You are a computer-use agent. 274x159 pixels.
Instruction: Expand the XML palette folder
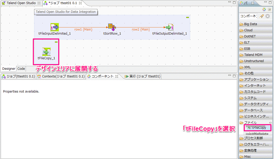point(256,67)
